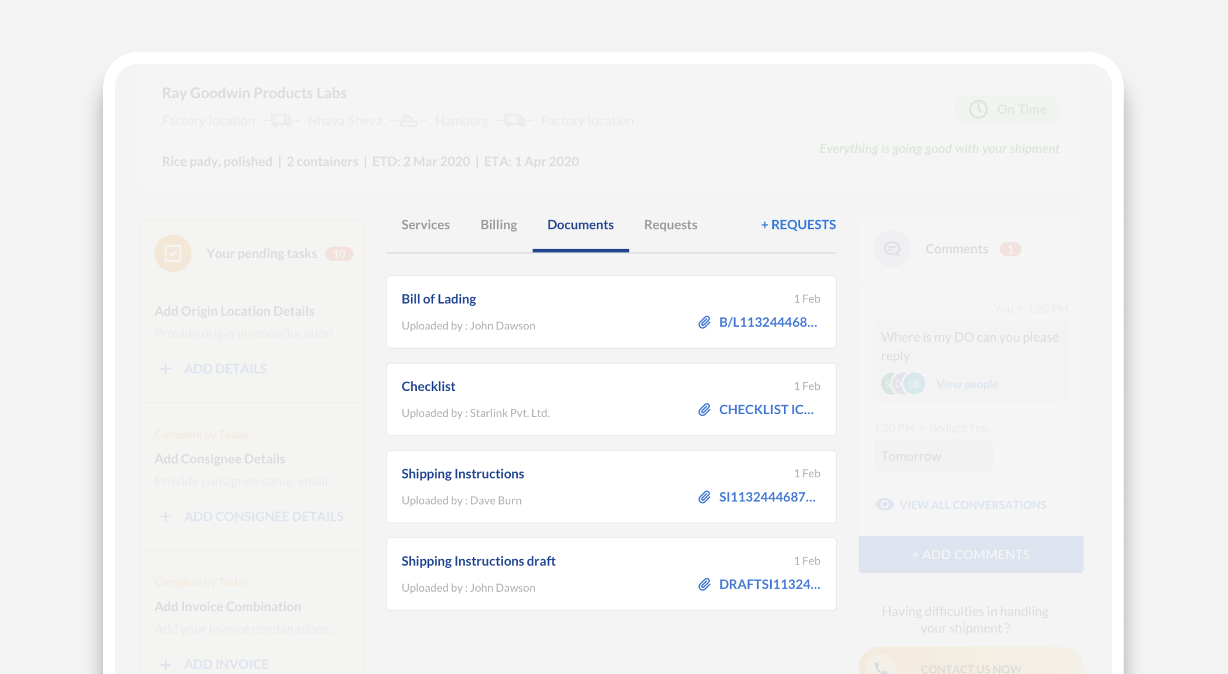Viewport: 1228px width, 674px height.
Task: Click the On Time clock icon
Action: (978, 109)
